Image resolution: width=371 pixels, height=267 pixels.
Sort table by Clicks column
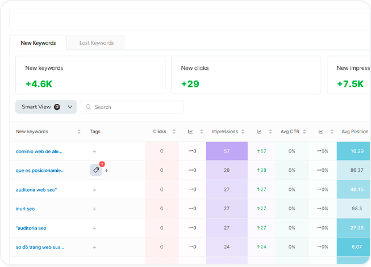tap(174, 132)
